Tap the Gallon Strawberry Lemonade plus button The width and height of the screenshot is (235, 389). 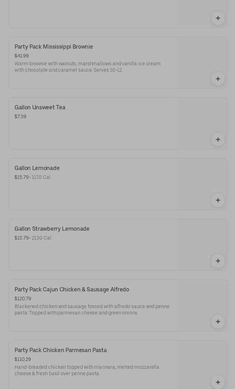click(x=218, y=261)
